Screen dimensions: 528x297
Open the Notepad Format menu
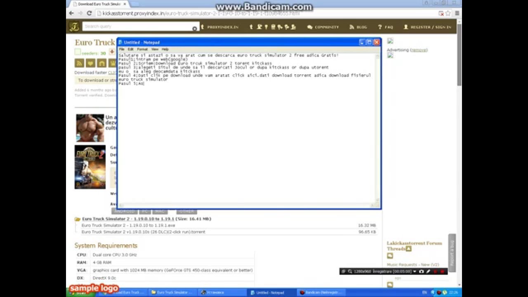point(142,49)
